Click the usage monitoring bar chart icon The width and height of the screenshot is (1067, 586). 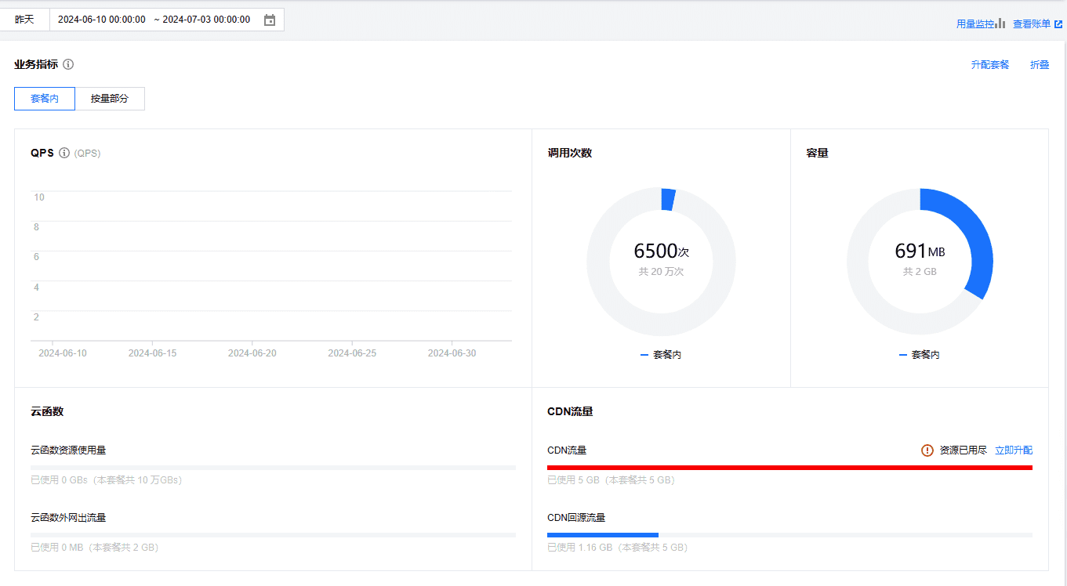(1000, 24)
